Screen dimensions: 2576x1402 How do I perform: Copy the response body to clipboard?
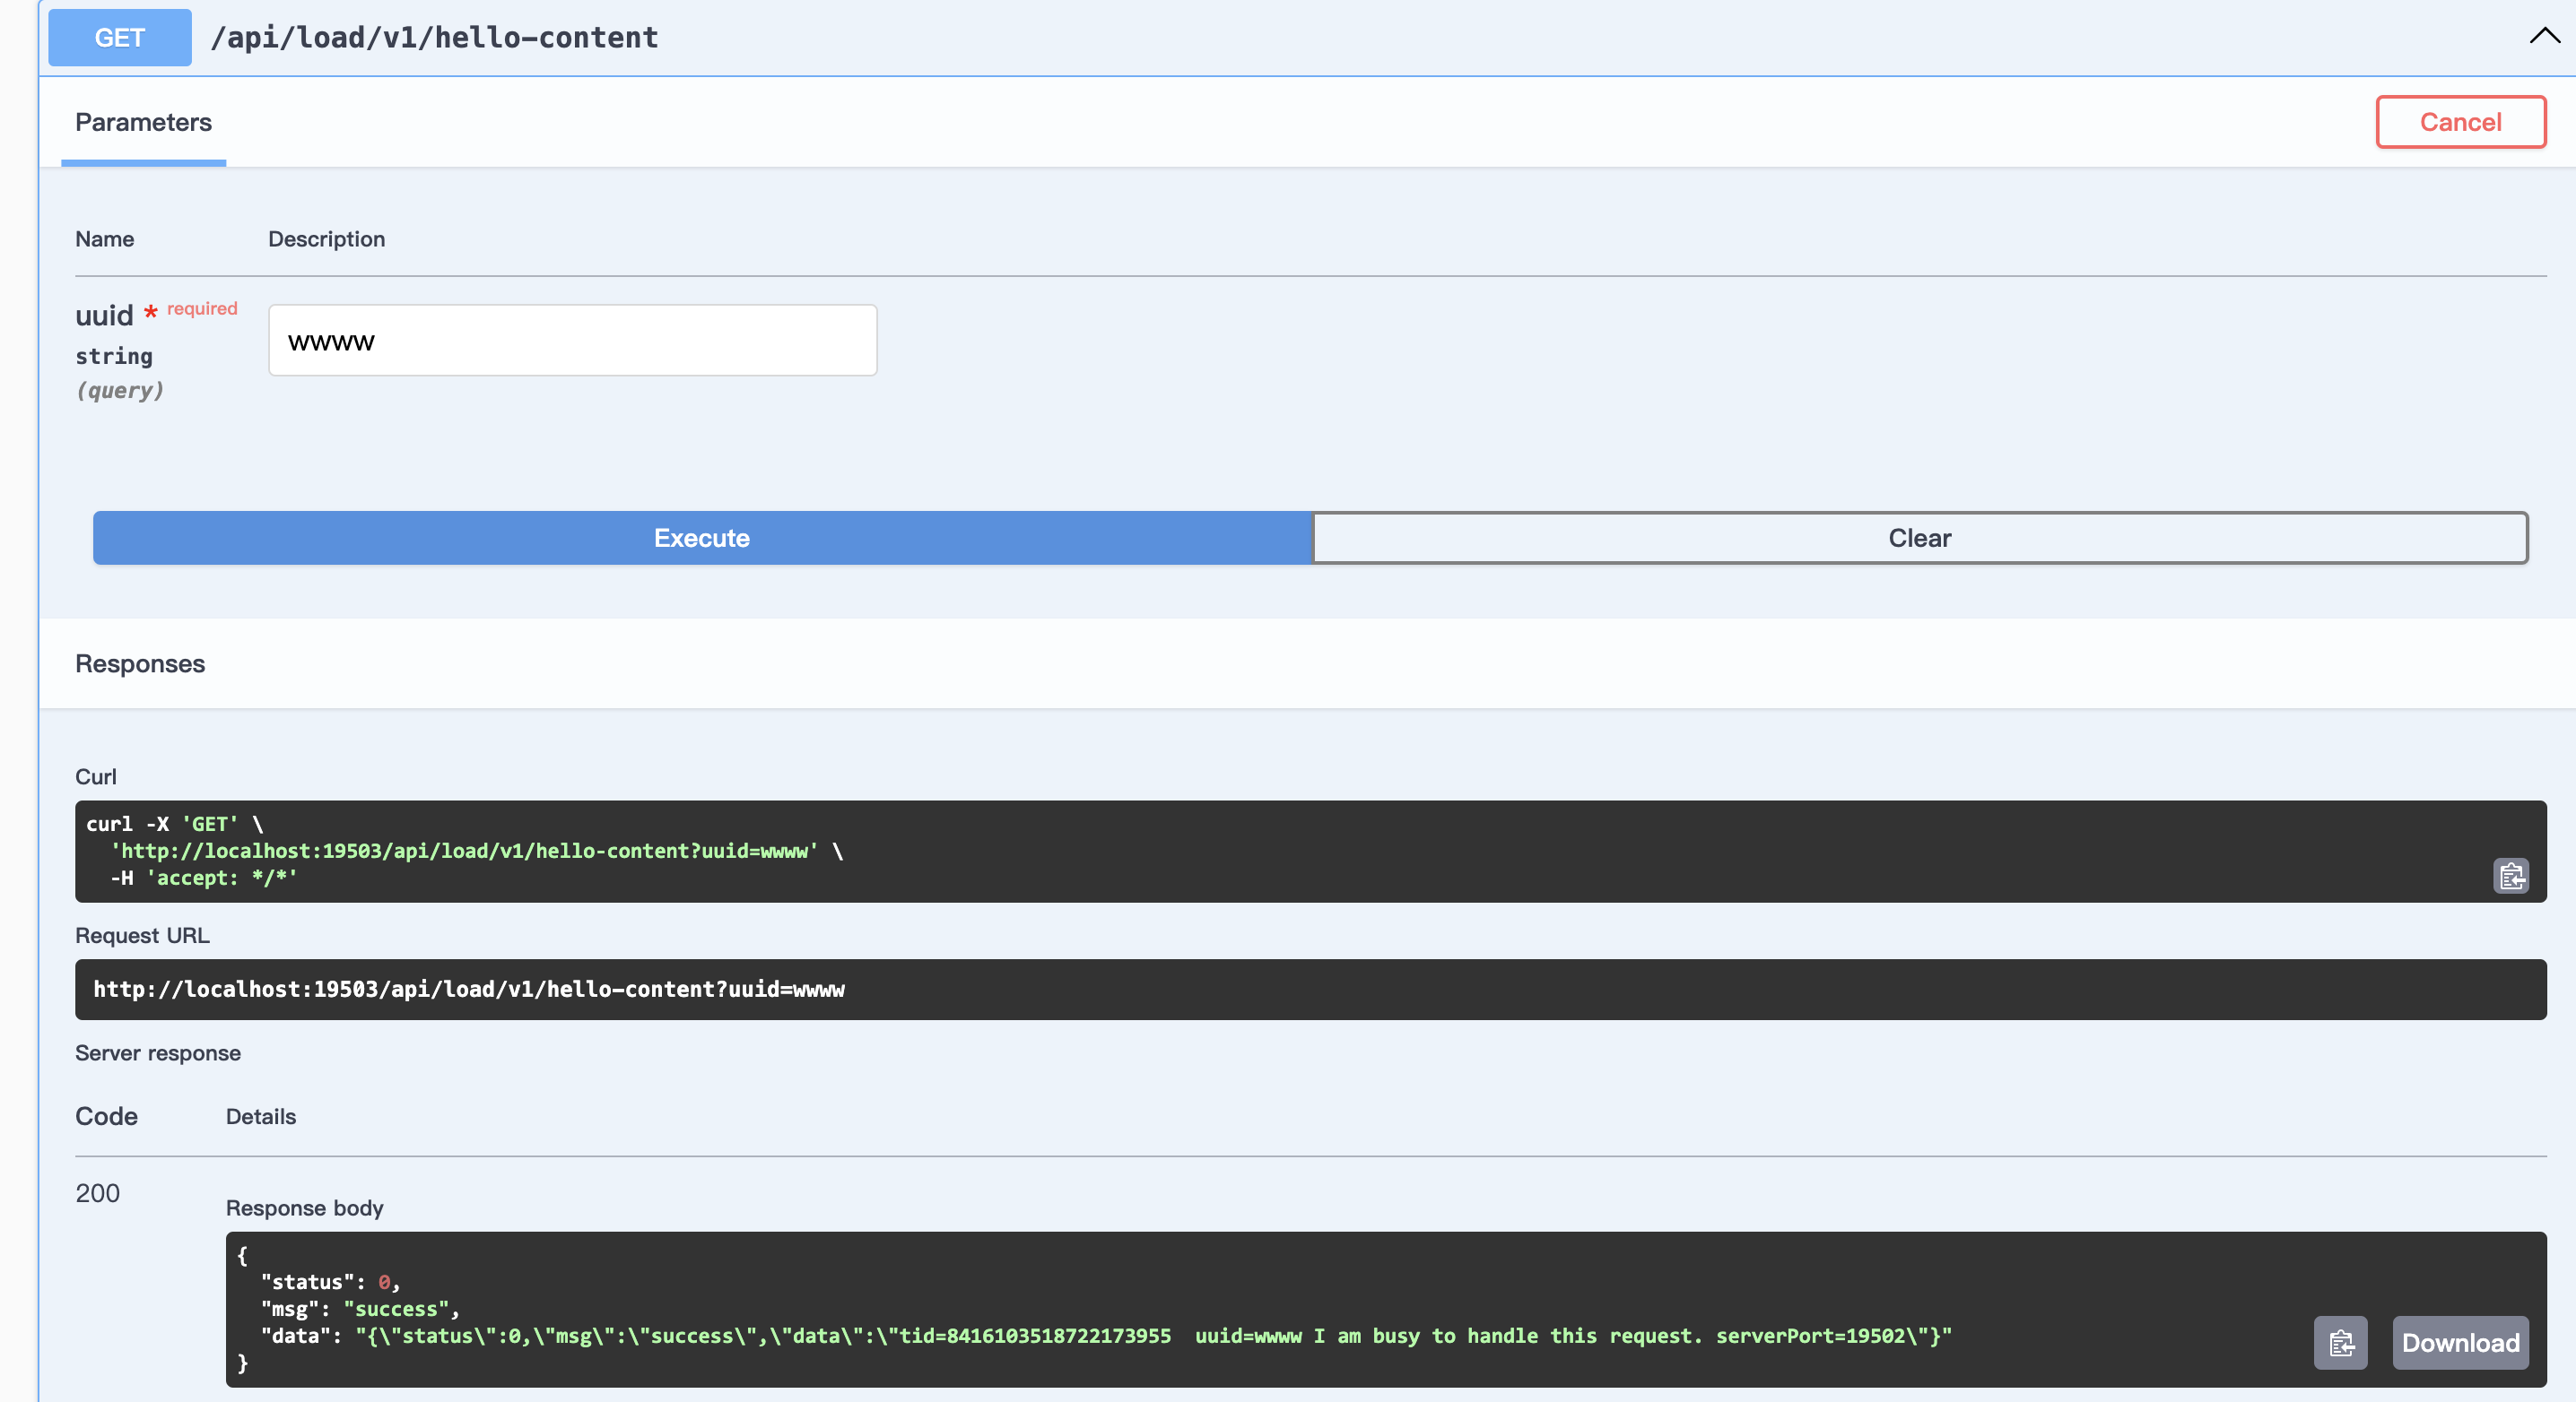(2341, 1342)
